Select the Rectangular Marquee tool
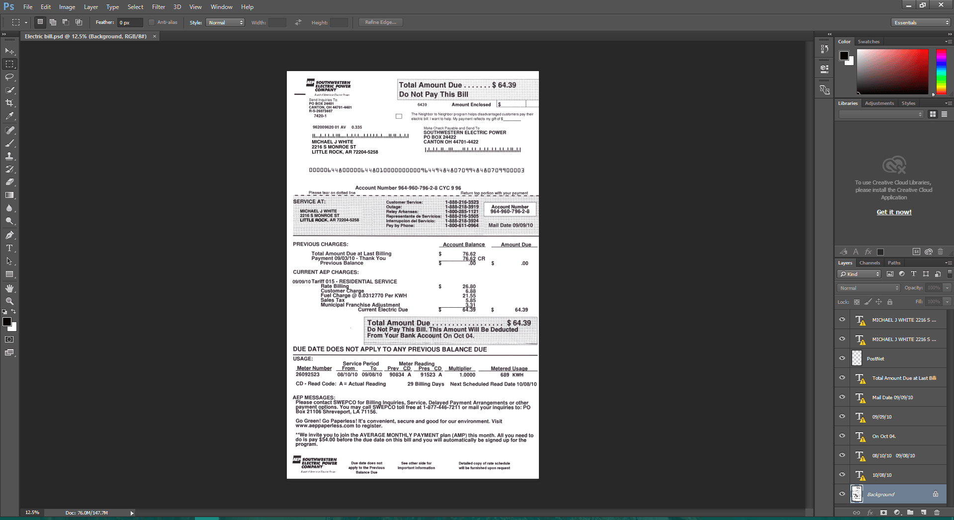The height and width of the screenshot is (520, 954). point(9,64)
